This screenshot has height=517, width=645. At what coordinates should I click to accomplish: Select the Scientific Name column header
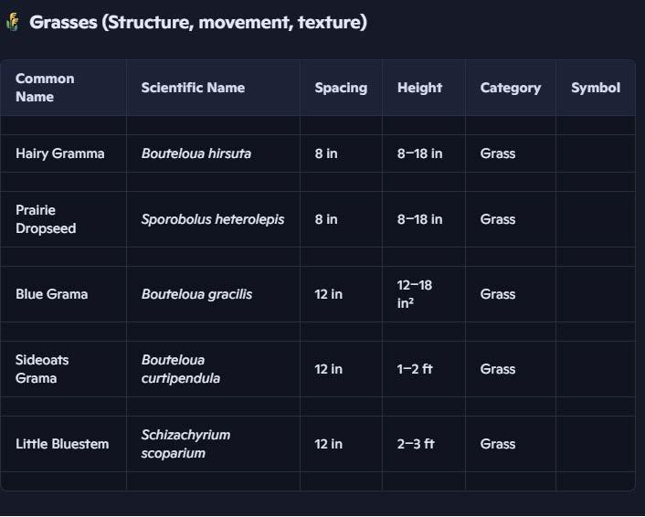click(193, 88)
